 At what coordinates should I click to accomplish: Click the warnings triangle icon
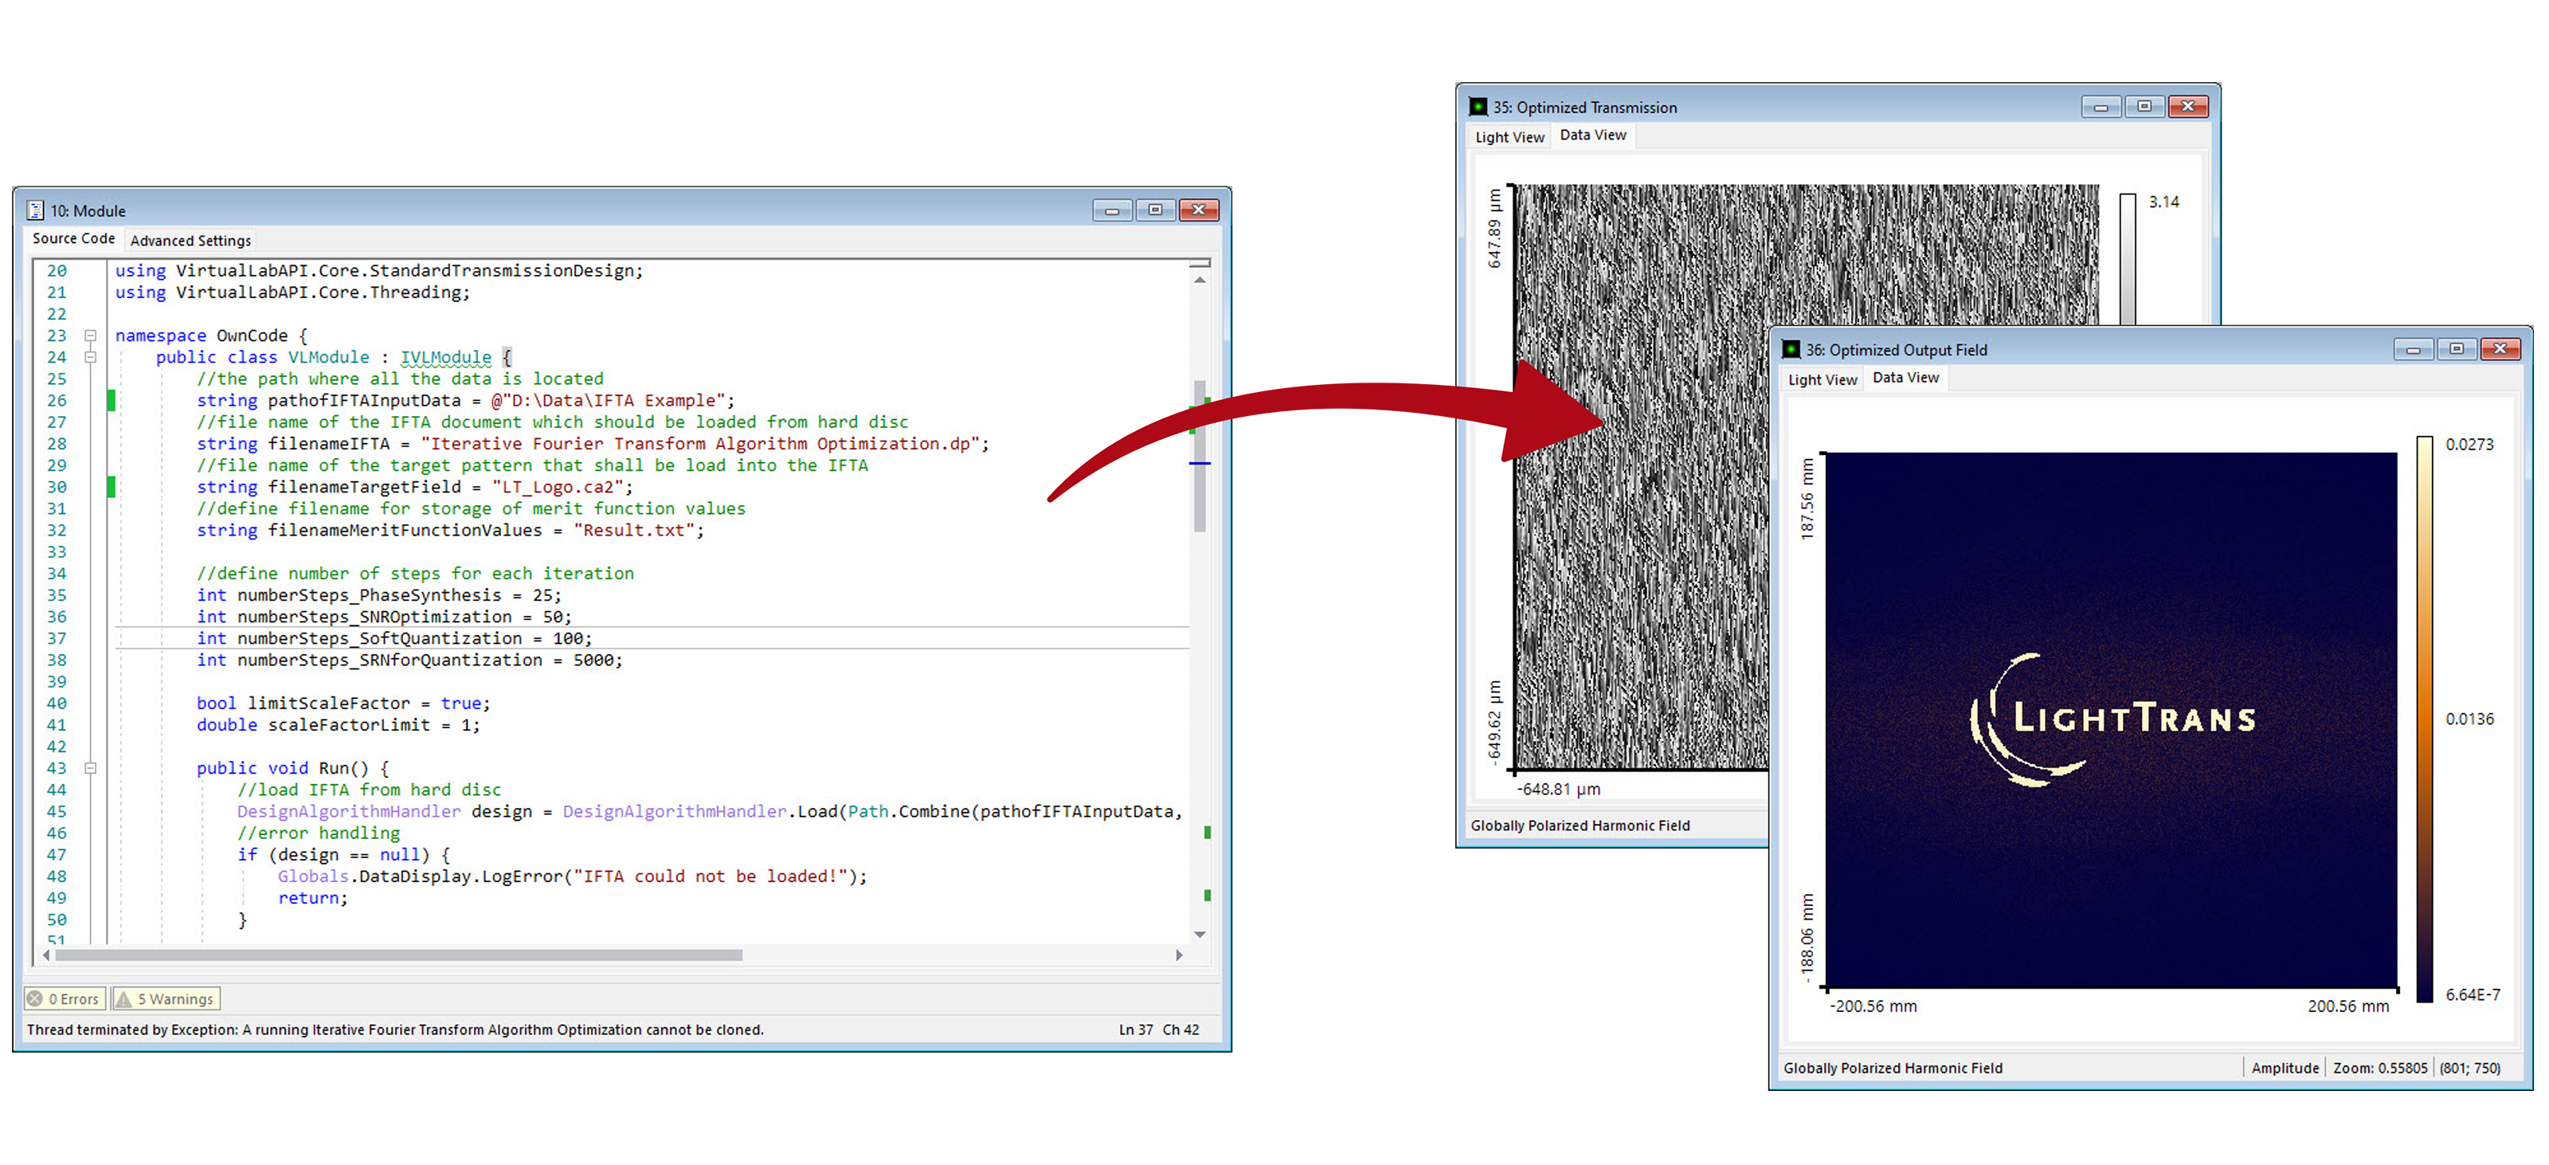pyautogui.click(x=123, y=998)
